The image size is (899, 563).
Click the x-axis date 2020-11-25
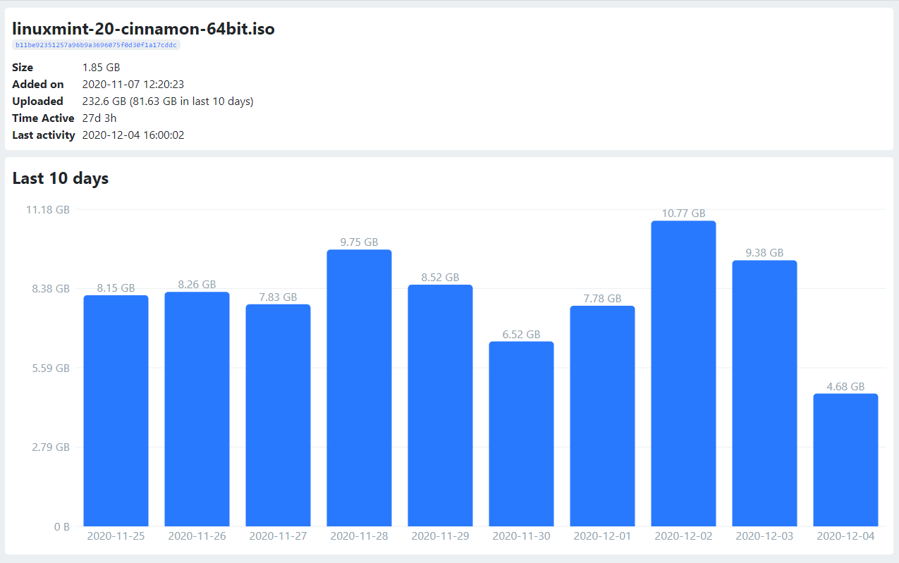[x=116, y=536]
